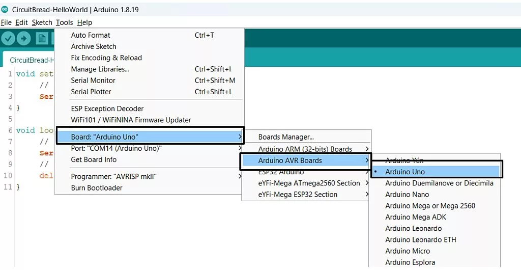Open Manage Libraries...
This screenshot has height=270, width=521.
pyautogui.click(x=149, y=69)
